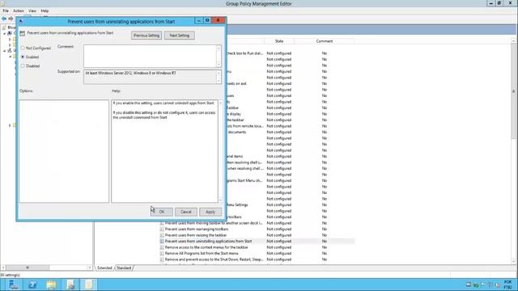Expand the second folder under Computer Configuration
Viewport: 518px width, 291px height.
[10, 45]
